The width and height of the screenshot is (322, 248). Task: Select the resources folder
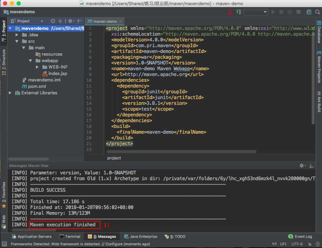[49, 54]
